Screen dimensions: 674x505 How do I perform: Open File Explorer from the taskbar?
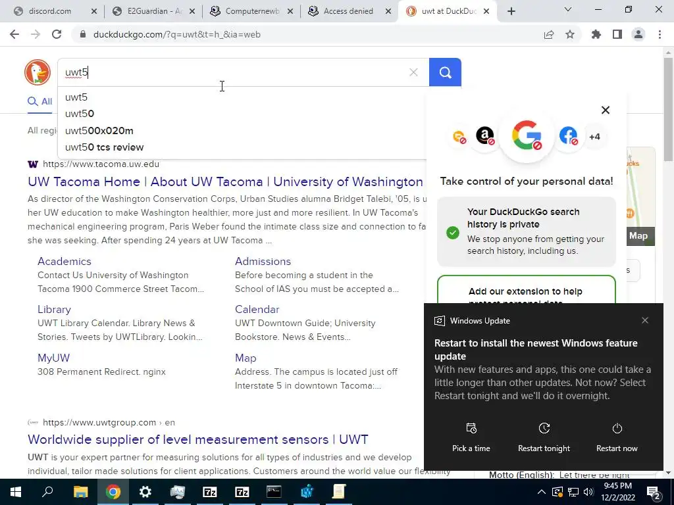80,492
